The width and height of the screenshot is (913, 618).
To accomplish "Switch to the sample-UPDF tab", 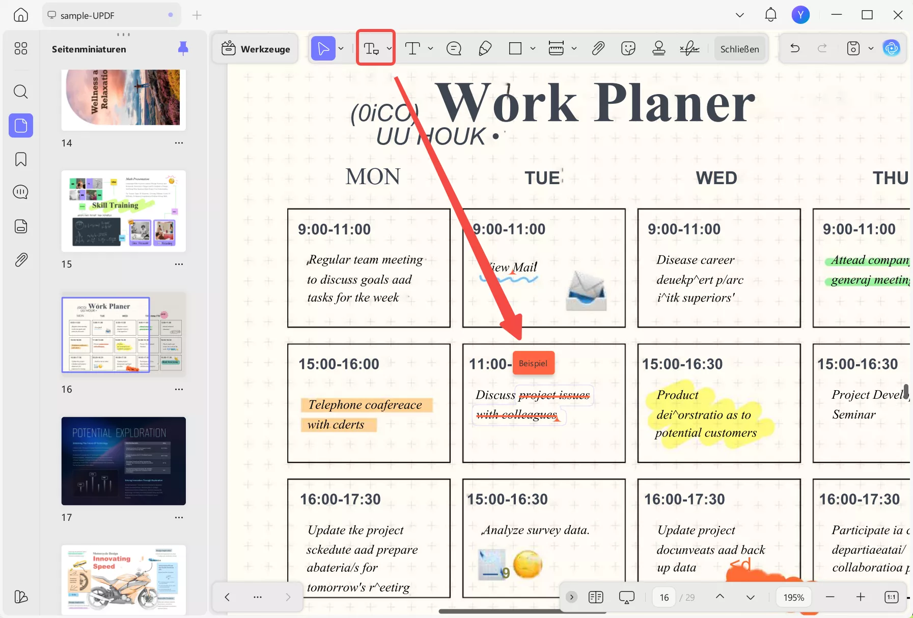I will click(x=112, y=15).
